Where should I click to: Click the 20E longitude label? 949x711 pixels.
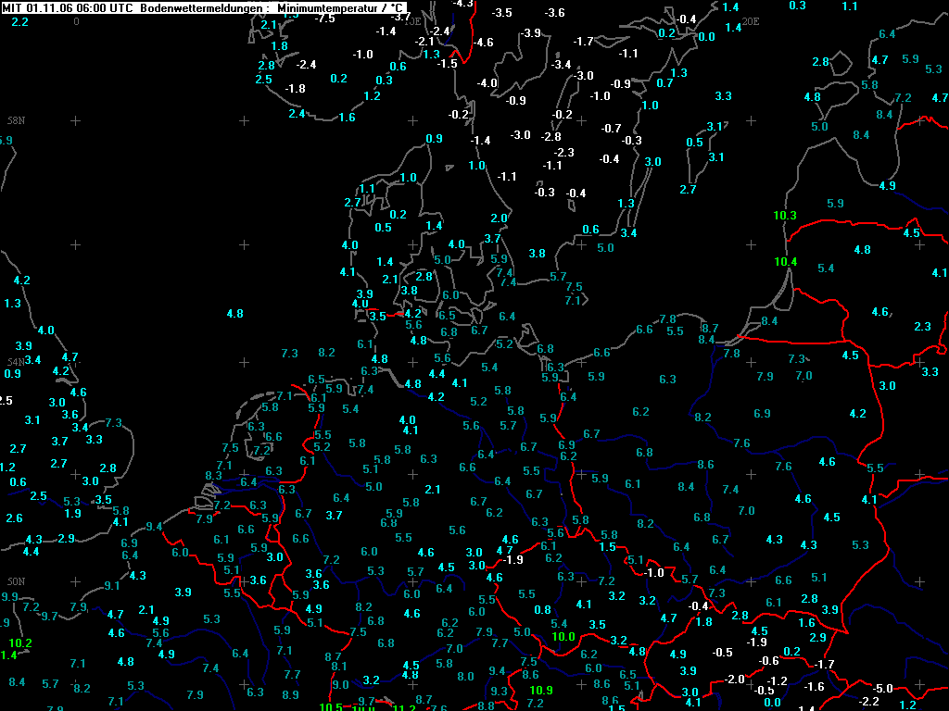pos(751,21)
